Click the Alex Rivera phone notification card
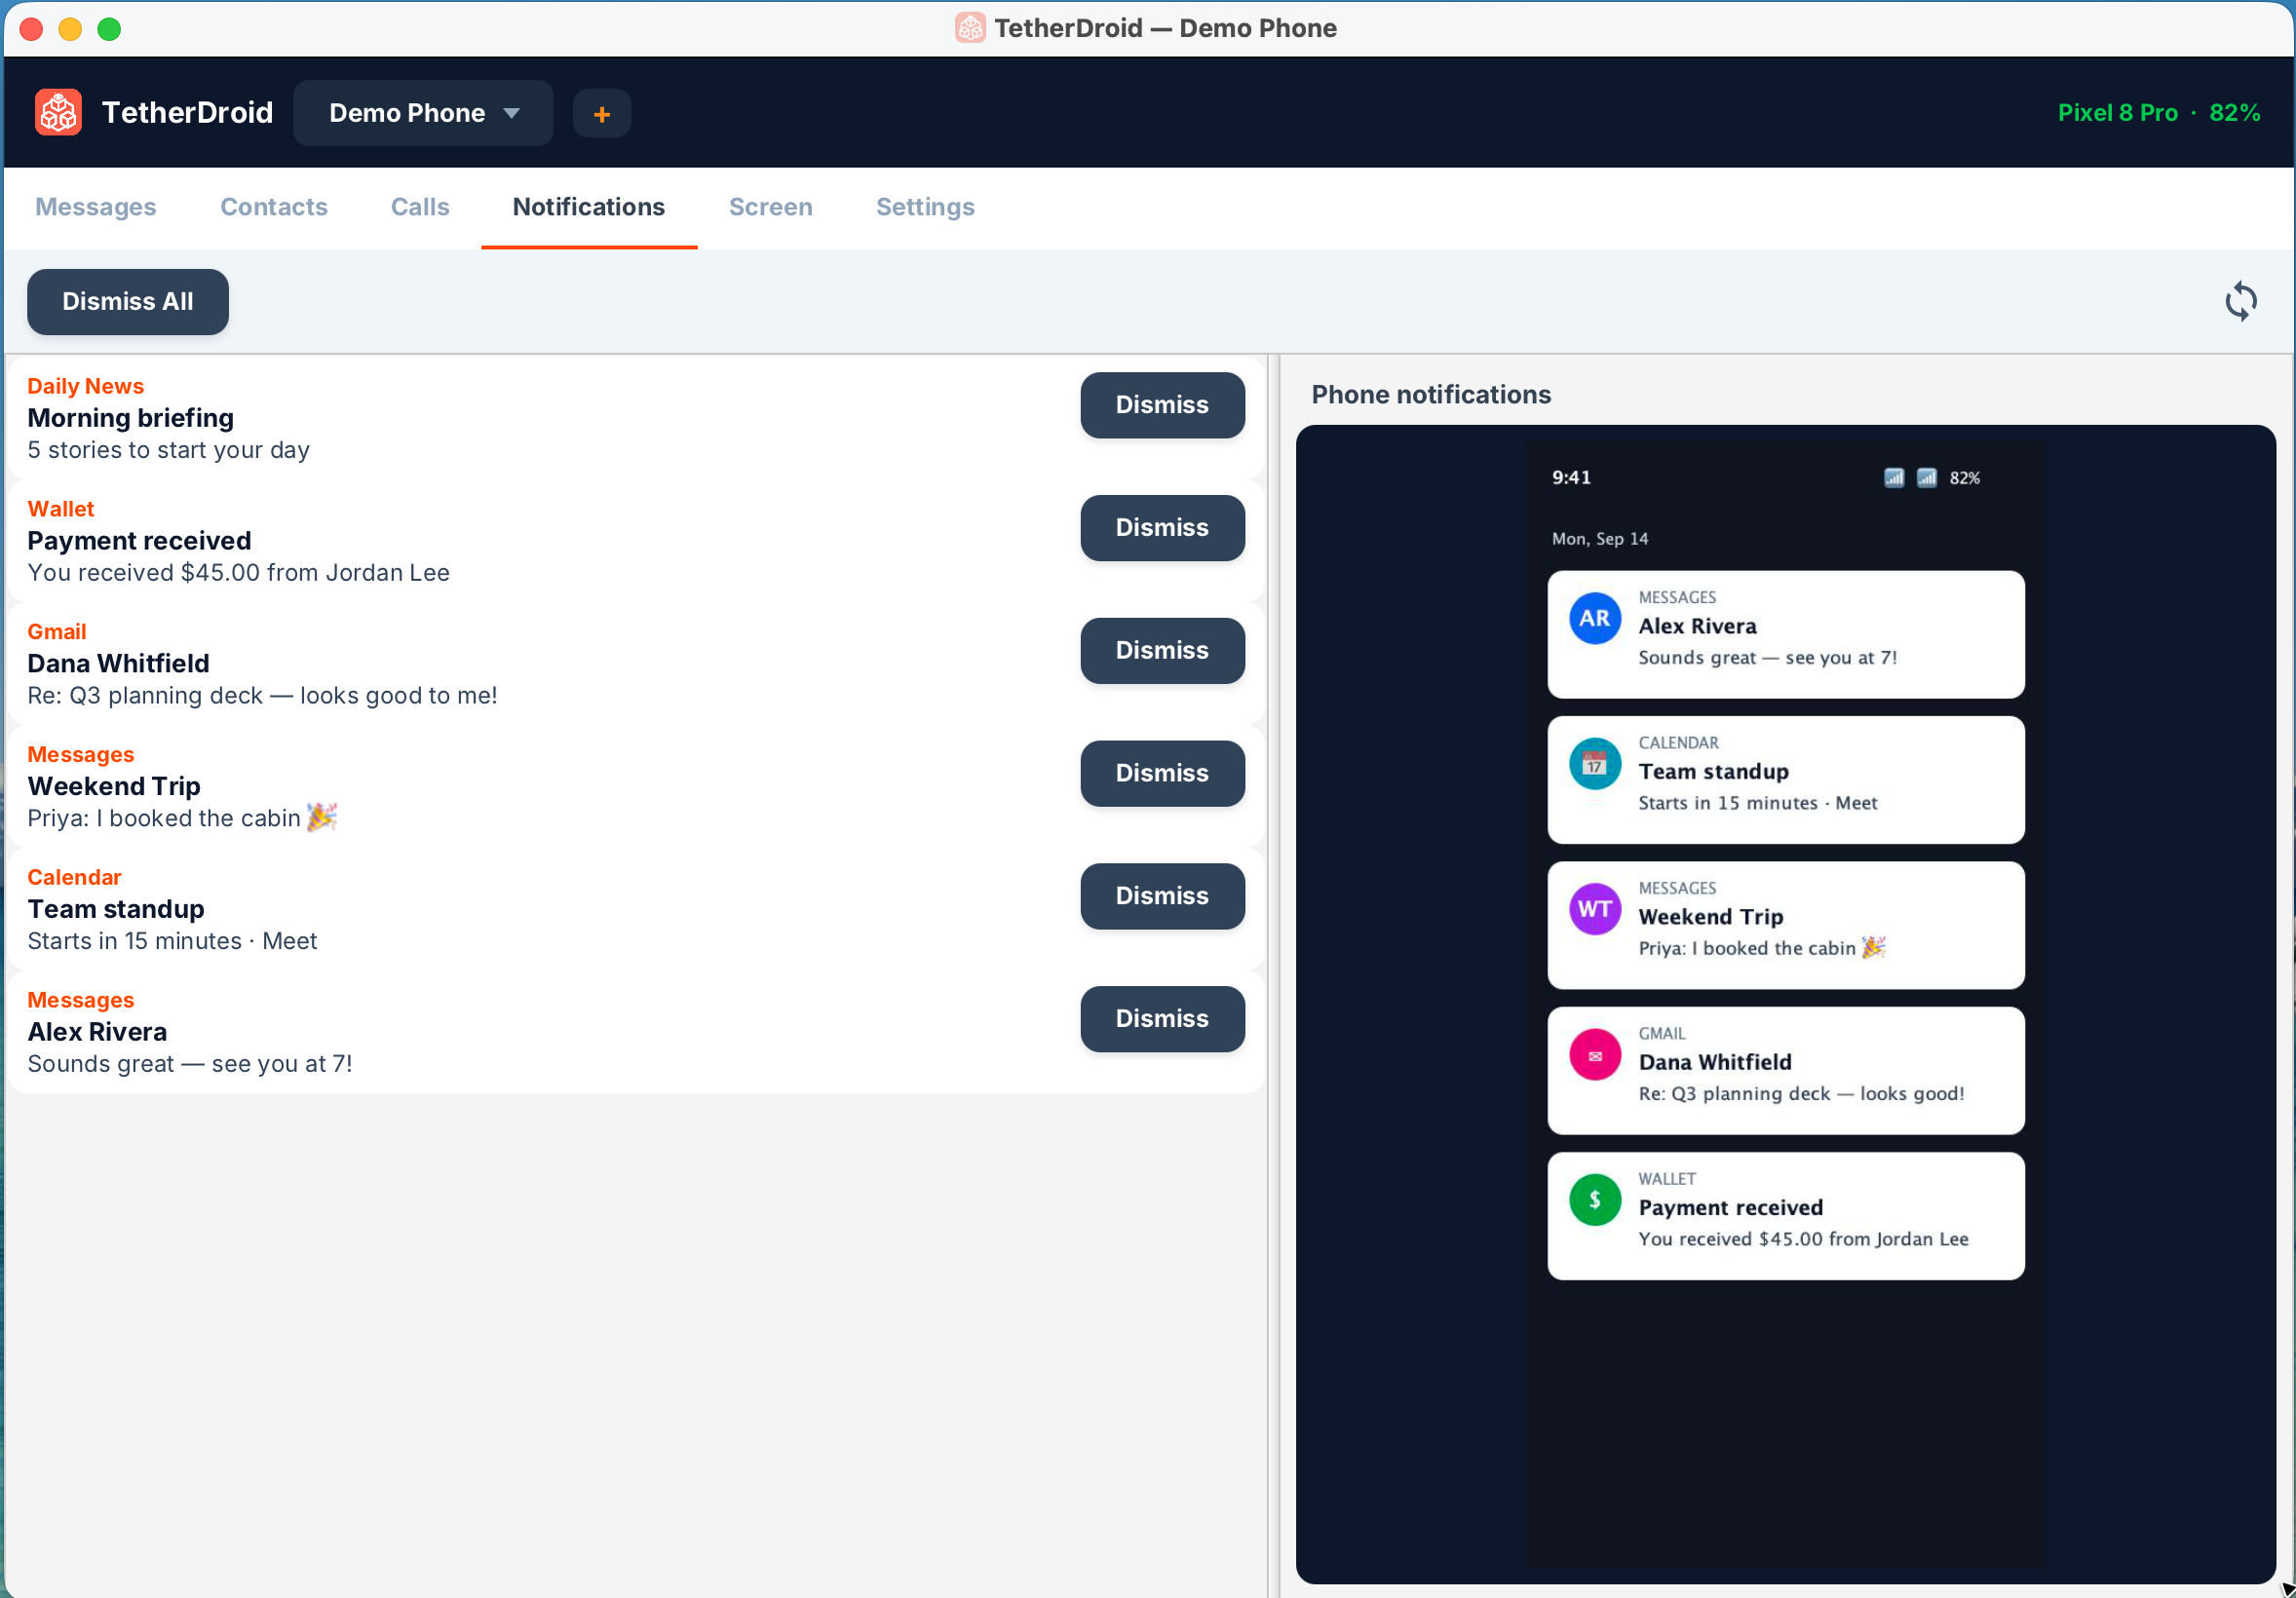 click(x=1786, y=634)
